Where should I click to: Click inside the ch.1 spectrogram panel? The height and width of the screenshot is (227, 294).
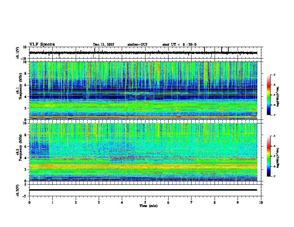click(x=143, y=91)
